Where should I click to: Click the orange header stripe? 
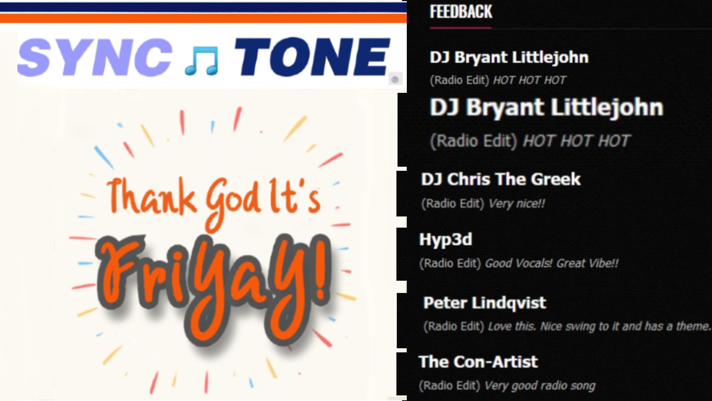(x=203, y=18)
